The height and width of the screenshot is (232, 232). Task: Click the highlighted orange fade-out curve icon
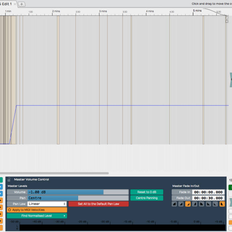pos(222,204)
